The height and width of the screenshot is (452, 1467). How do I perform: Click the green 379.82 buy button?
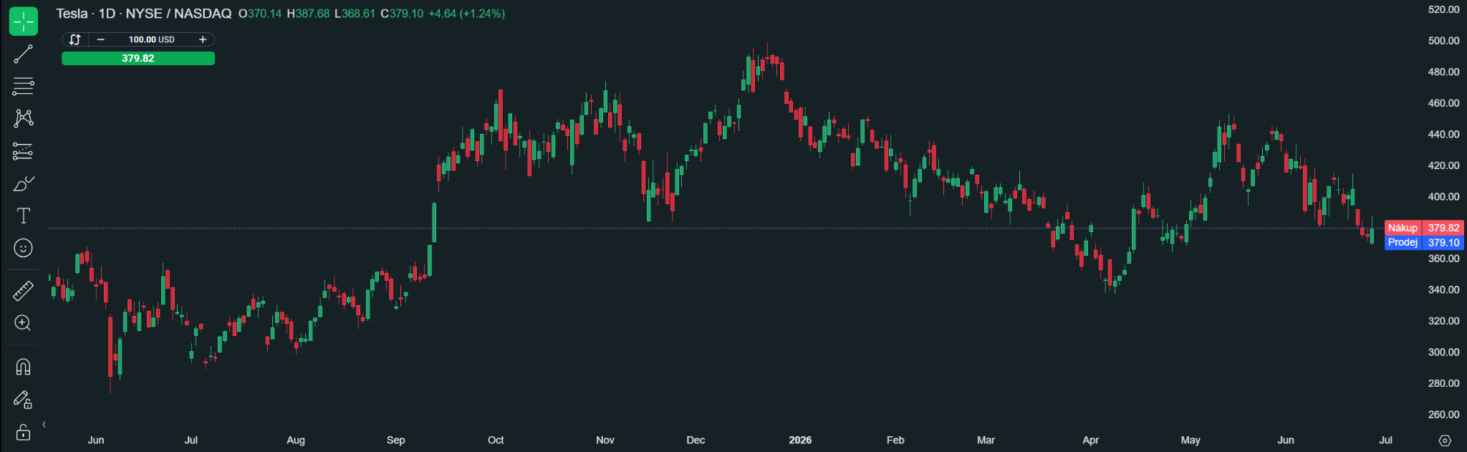(x=138, y=58)
